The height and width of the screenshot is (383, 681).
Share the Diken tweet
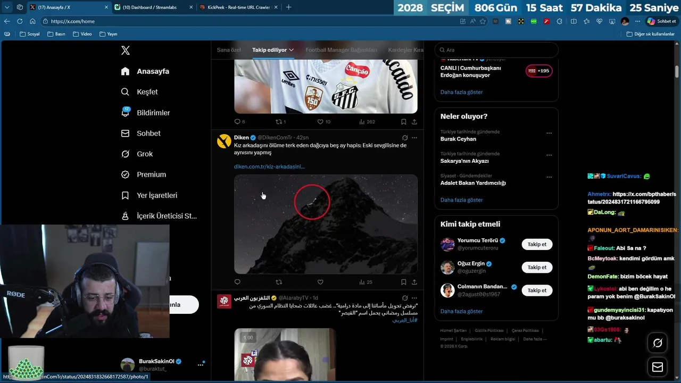click(x=414, y=282)
